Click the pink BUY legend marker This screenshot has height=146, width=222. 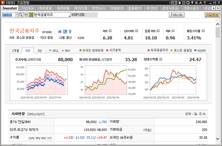pyautogui.click(x=63, y=51)
